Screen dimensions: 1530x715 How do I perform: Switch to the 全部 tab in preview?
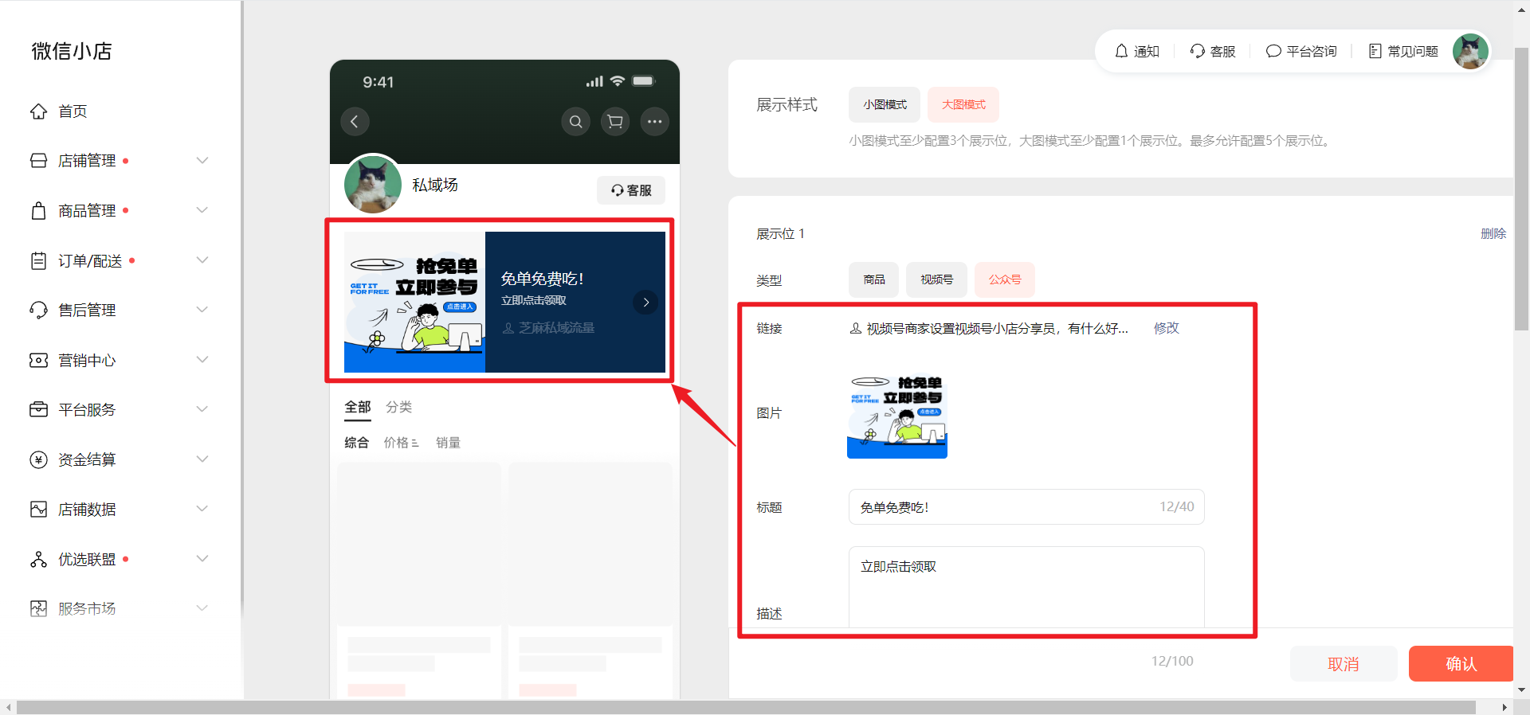(x=358, y=407)
